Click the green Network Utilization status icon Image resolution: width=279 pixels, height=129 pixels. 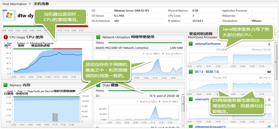click(98, 37)
